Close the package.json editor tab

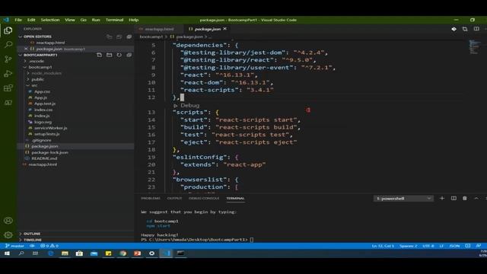point(225,29)
